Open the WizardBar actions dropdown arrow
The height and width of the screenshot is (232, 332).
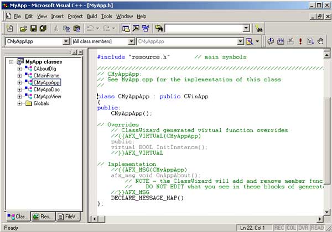257,41
